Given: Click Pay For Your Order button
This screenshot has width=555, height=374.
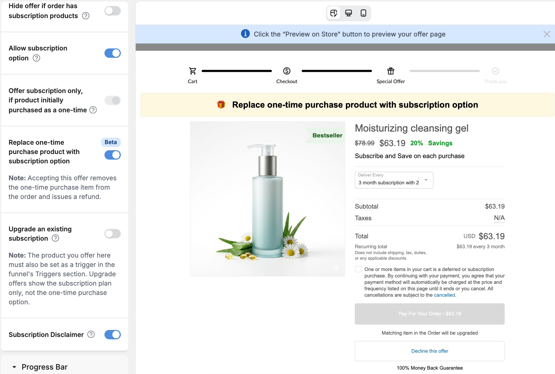Looking at the screenshot, I should click(x=430, y=314).
